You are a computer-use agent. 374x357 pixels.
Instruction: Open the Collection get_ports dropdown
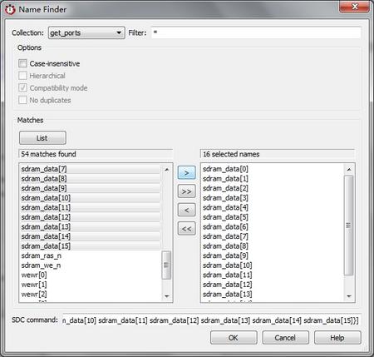[x=86, y=32]
